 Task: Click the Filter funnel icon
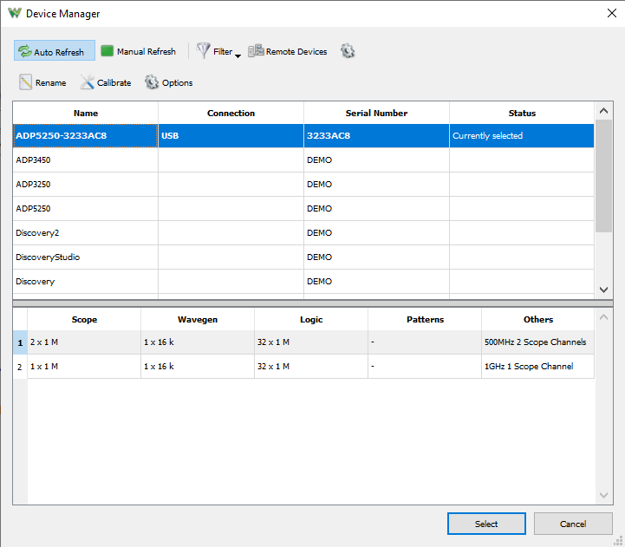click(x=204, y=50)
